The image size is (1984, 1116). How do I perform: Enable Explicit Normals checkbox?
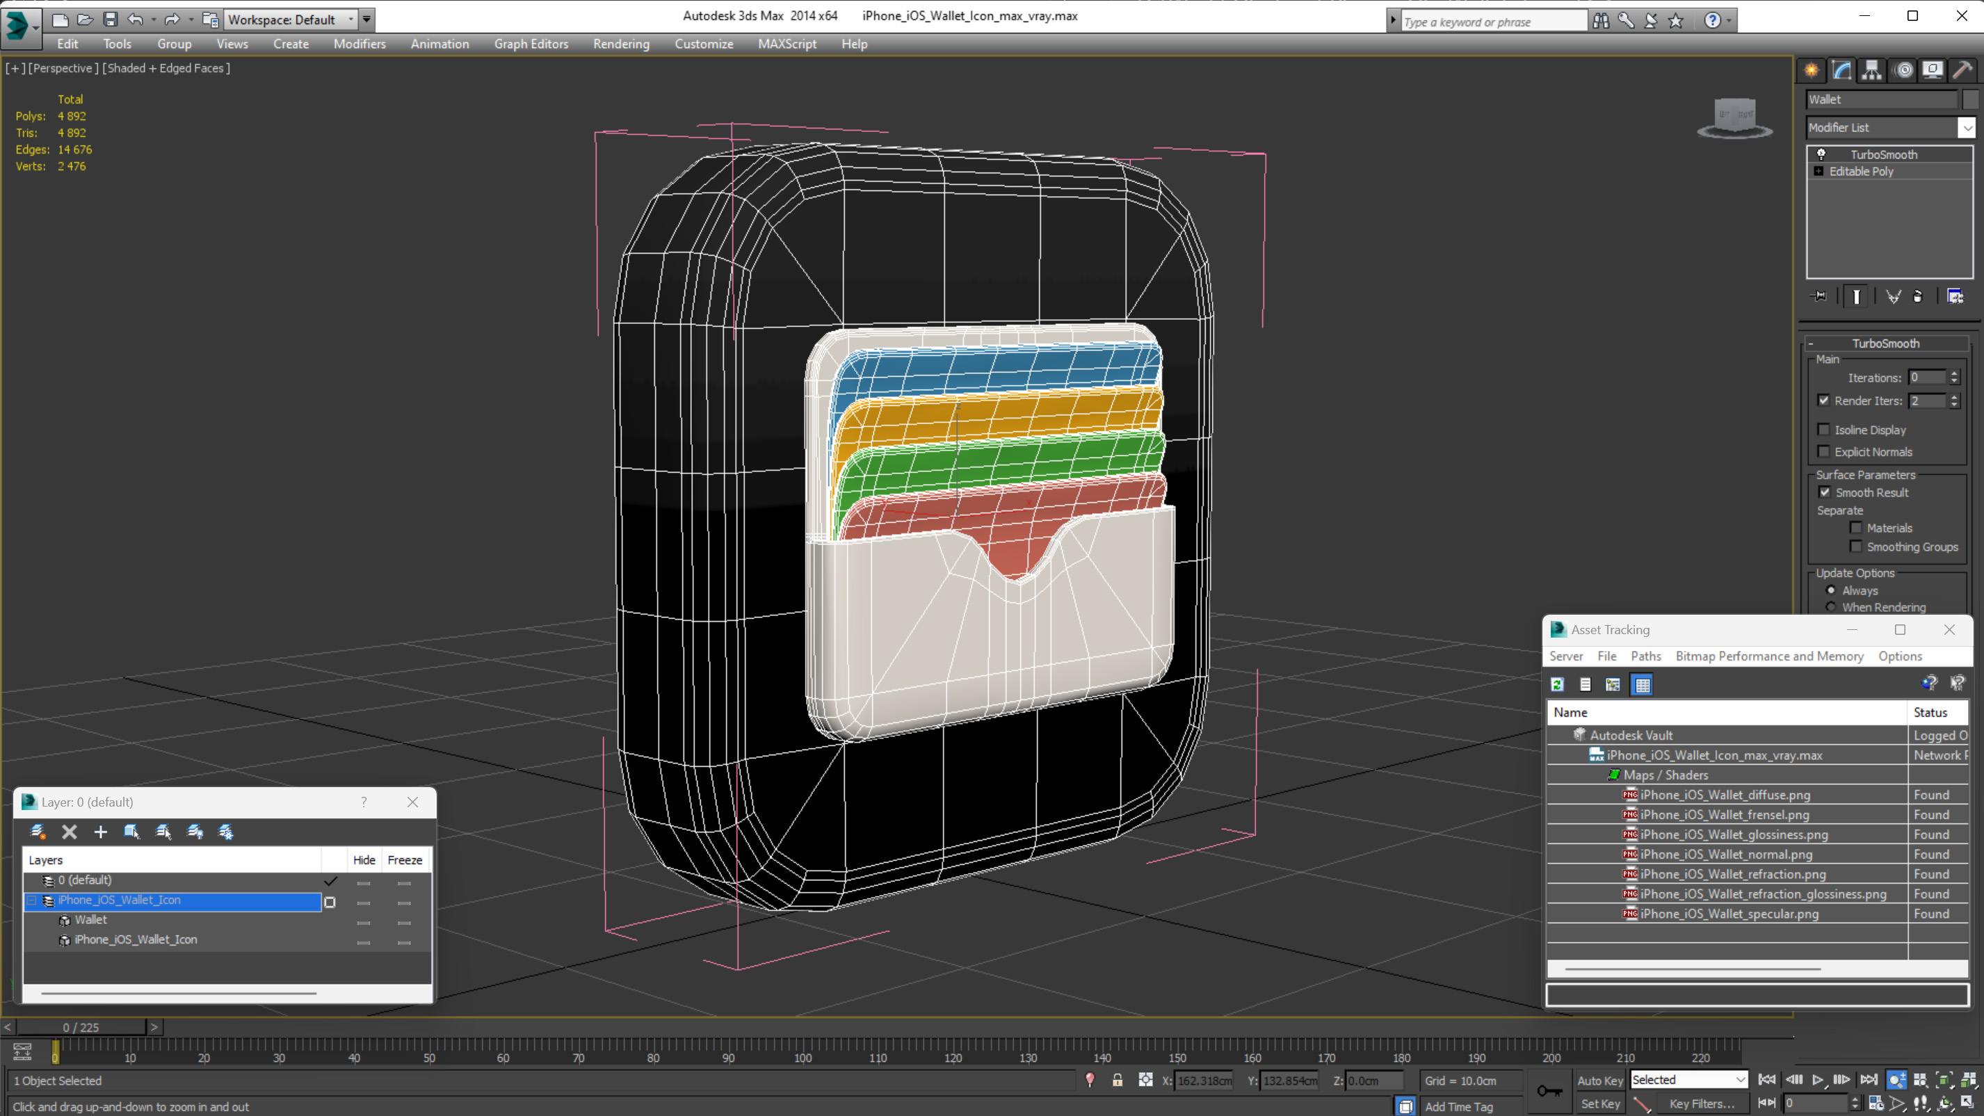click(1823, 452)
